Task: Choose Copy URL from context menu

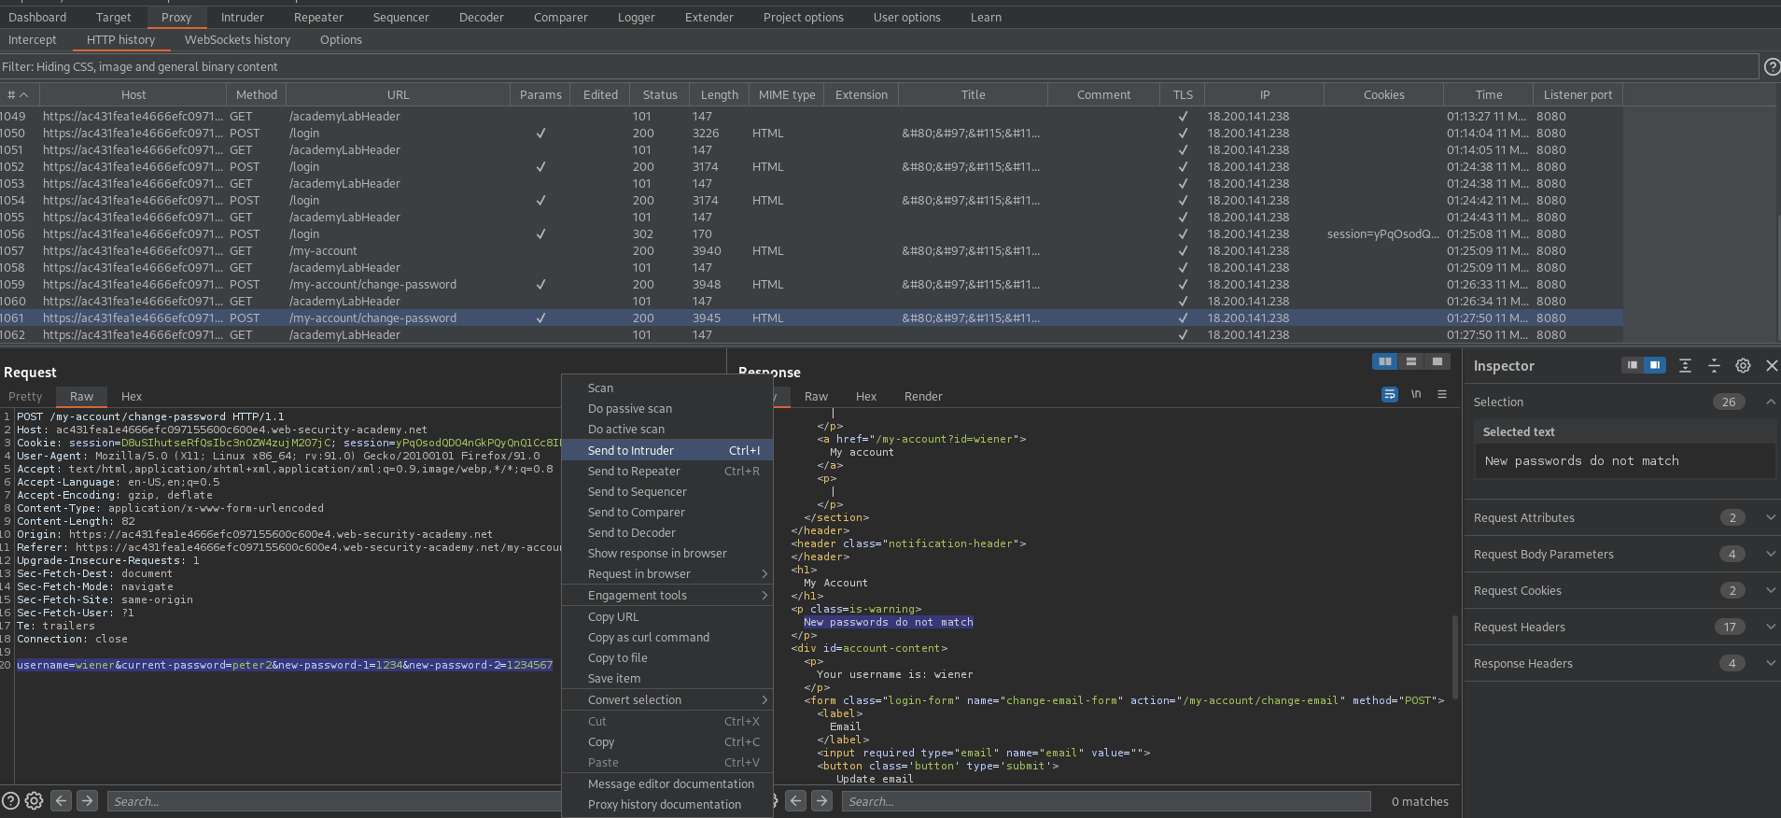Action: pos(667,616)
